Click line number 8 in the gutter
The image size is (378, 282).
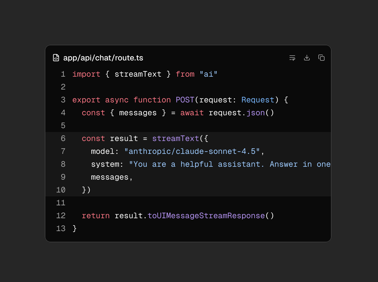coord(63,164)
